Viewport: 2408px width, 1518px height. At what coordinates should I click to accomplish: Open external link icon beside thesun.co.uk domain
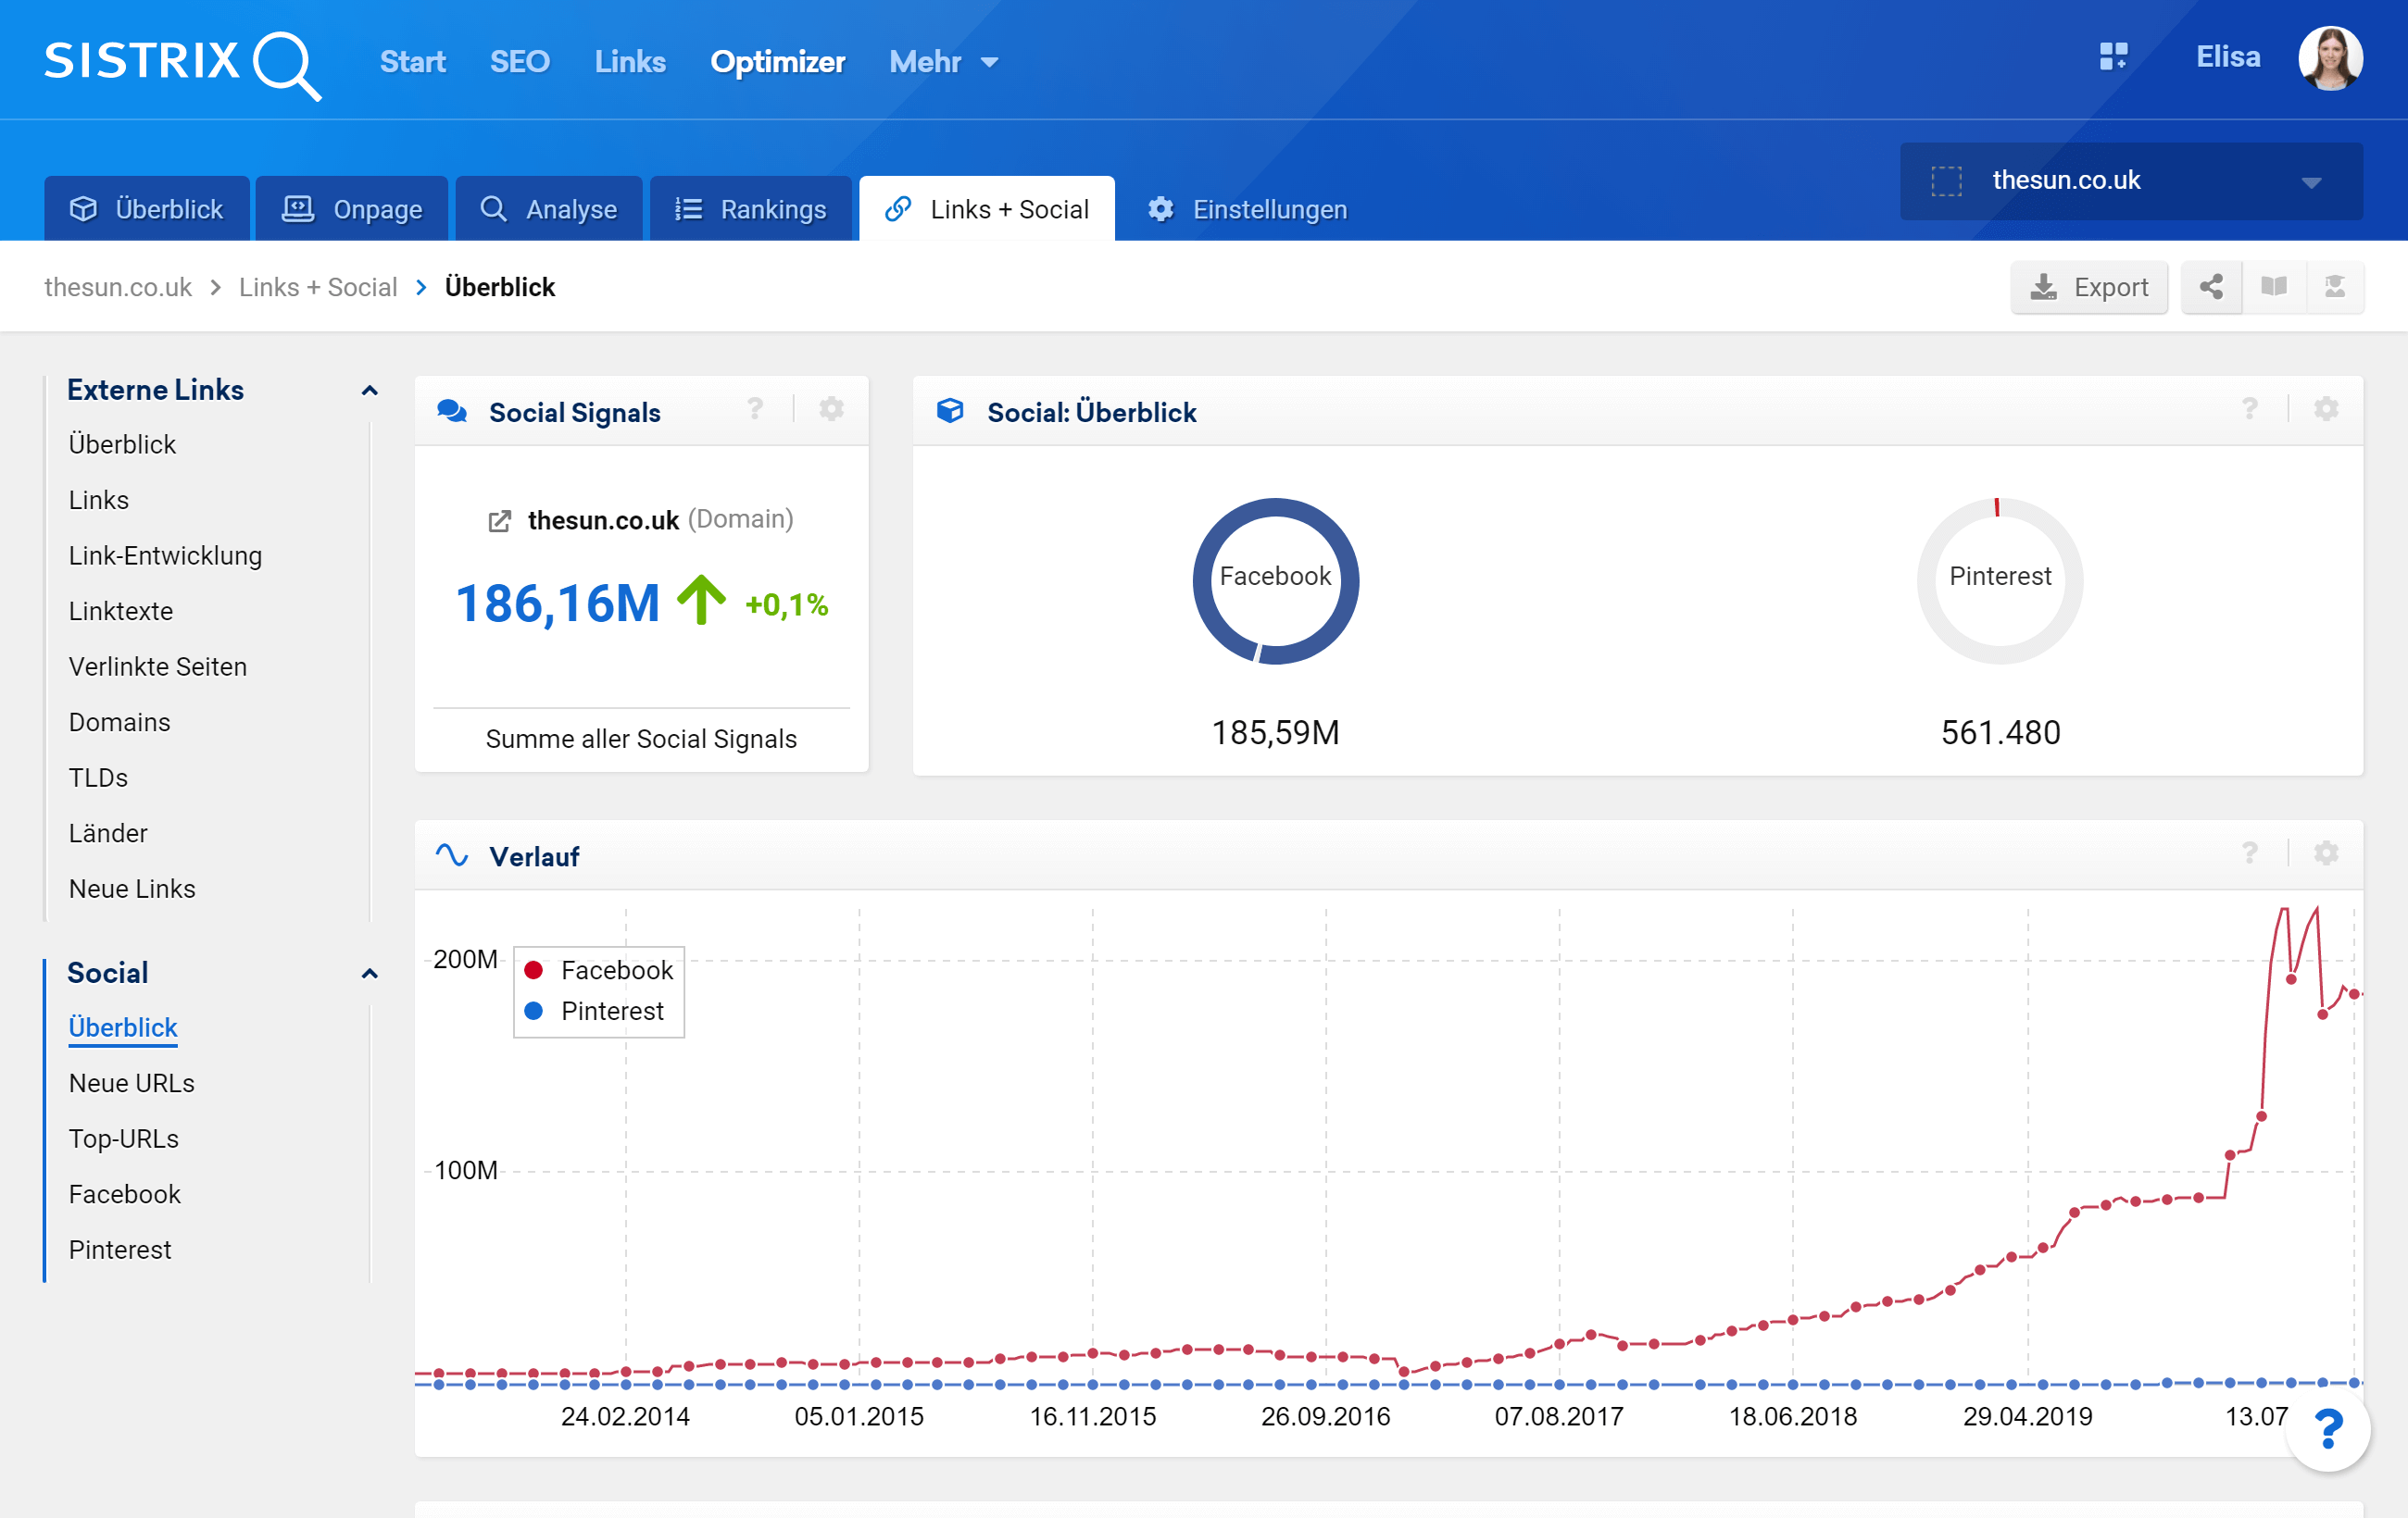tap(499, 521)
